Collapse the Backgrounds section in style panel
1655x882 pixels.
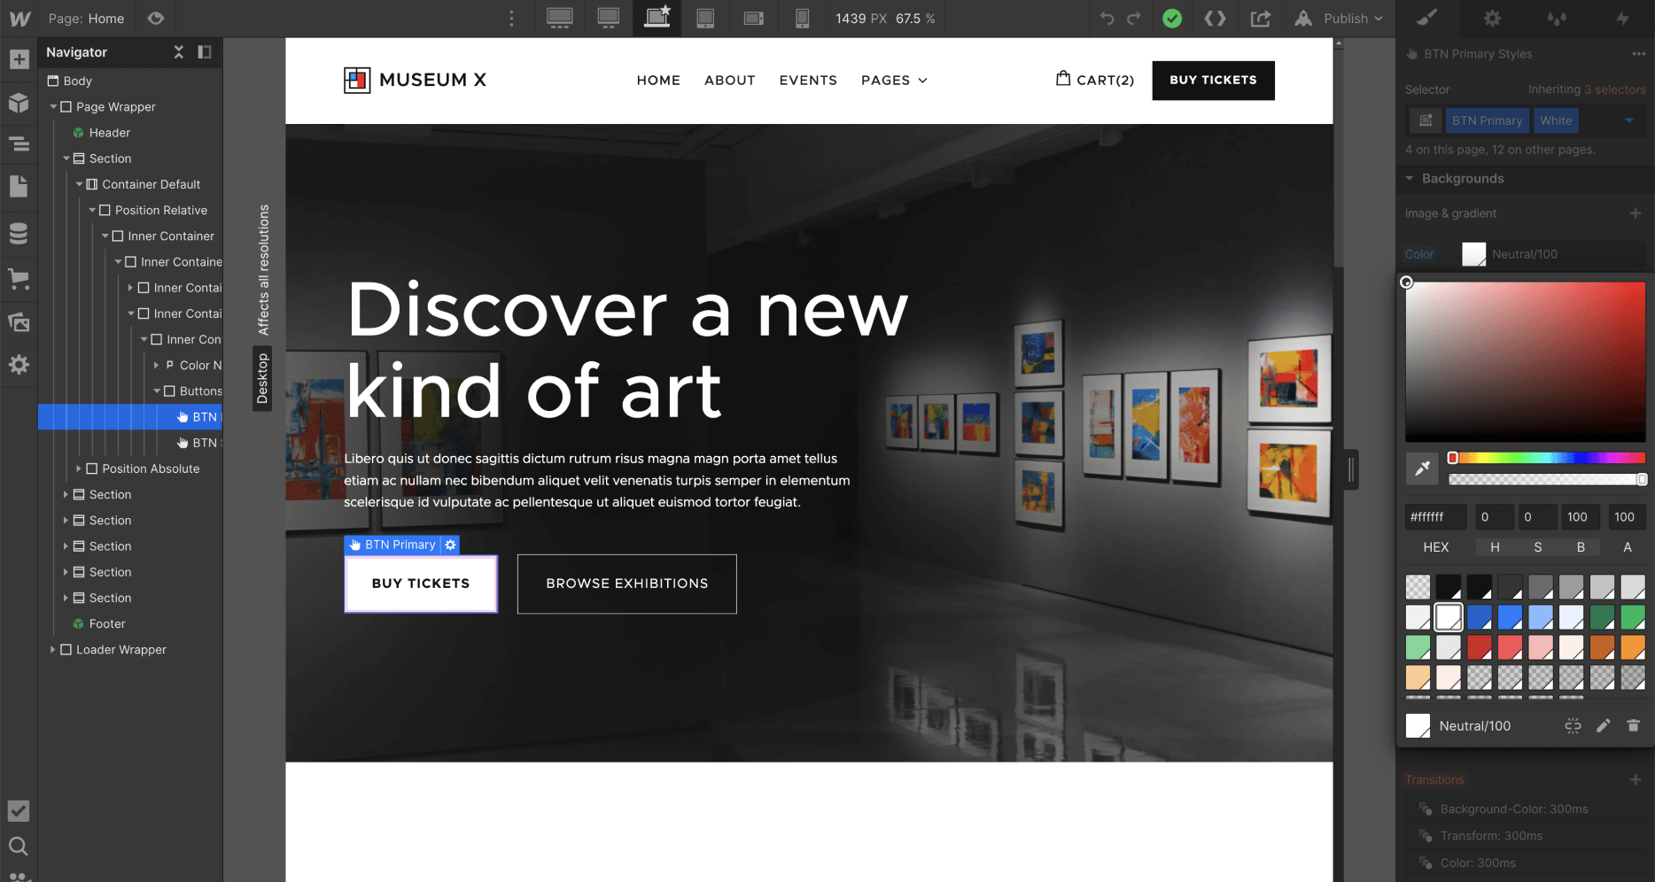tap(1409, 178)
